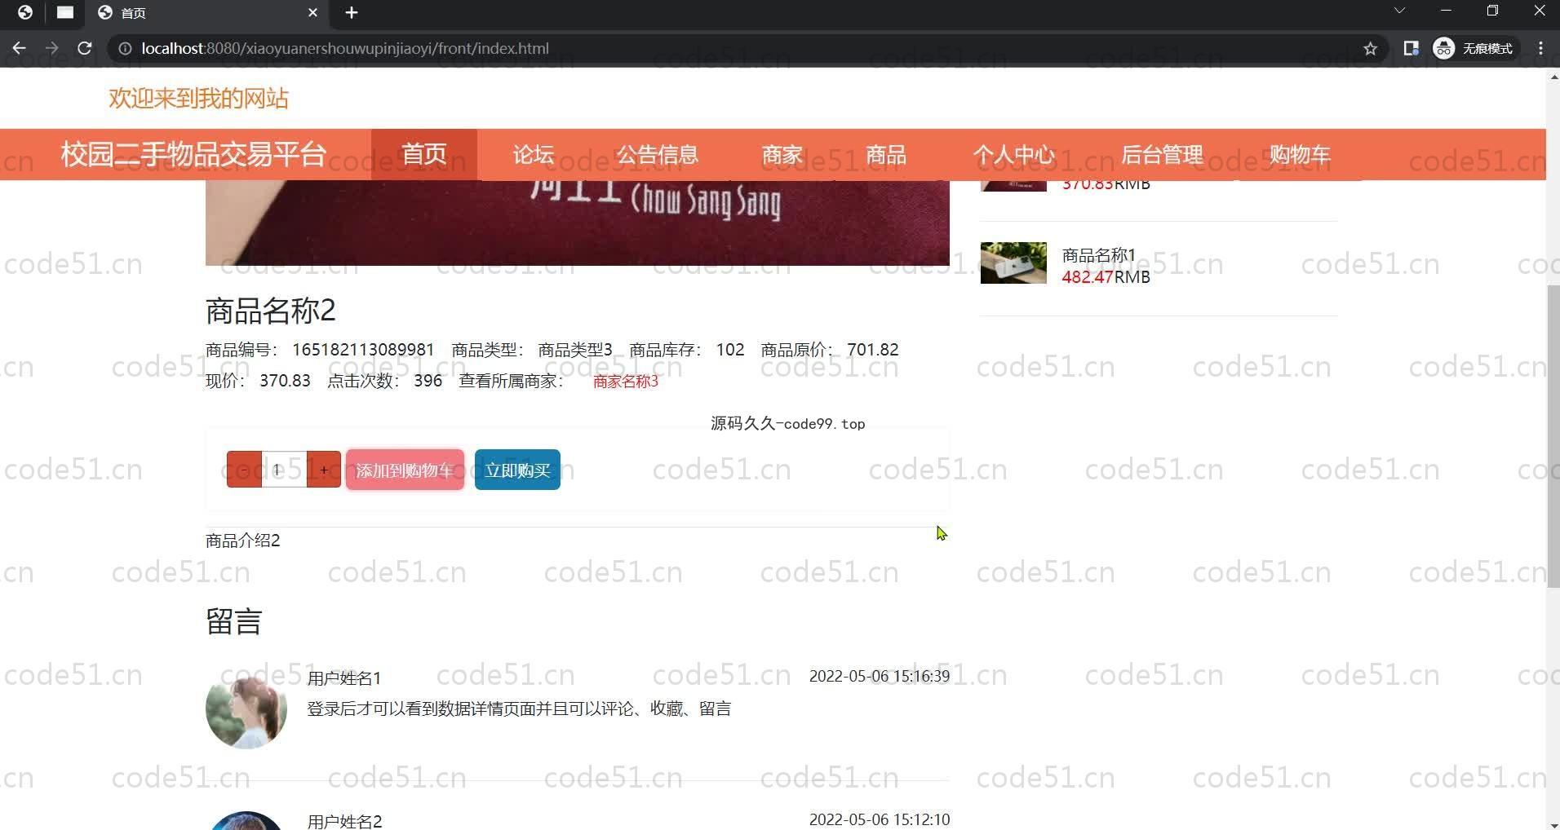Click the 留言 section heading
This screenshot has width=1560, height=830.
click(x=233, y=621)
